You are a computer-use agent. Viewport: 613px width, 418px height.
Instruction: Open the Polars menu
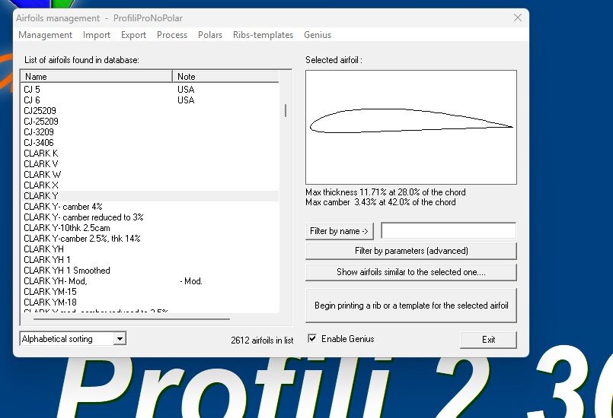pos(210,35)
